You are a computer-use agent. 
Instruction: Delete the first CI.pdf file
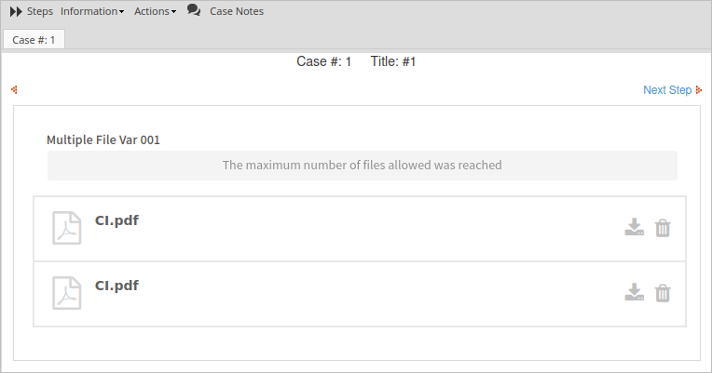[663, 228]
